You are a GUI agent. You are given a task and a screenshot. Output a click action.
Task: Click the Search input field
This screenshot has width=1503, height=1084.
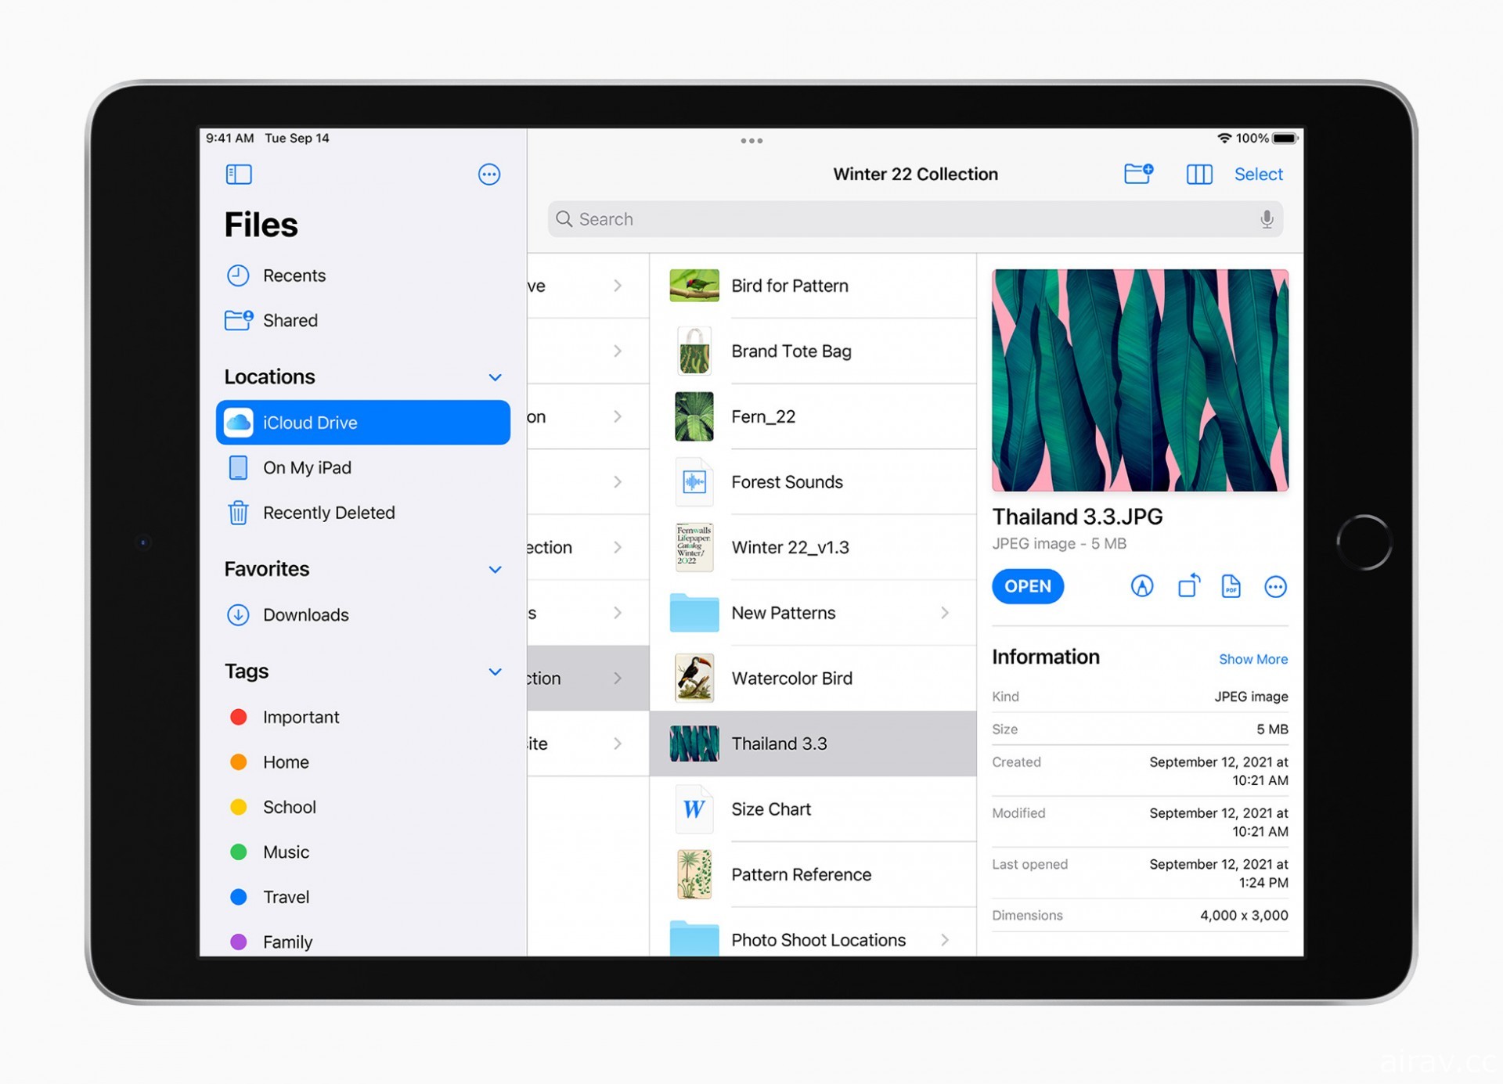pos(914,219)
